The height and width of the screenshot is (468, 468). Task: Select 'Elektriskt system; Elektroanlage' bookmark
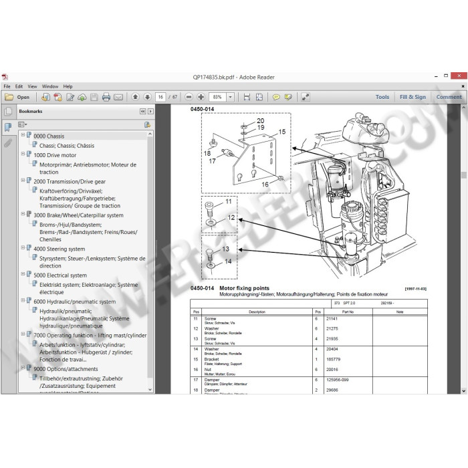point(89,288)
